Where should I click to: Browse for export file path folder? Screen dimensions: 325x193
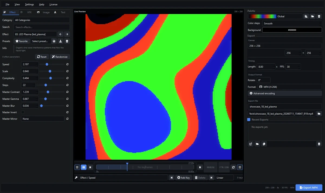319,114
